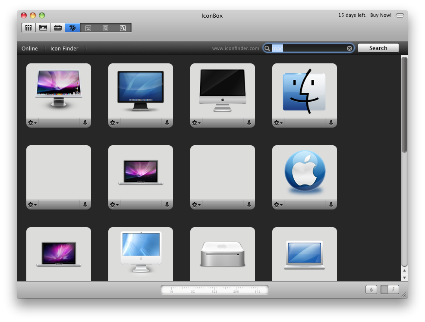Viewport: 425px width, 322px height.
Task: Download arrow on empty card below iMac
Action: point(249,205)
